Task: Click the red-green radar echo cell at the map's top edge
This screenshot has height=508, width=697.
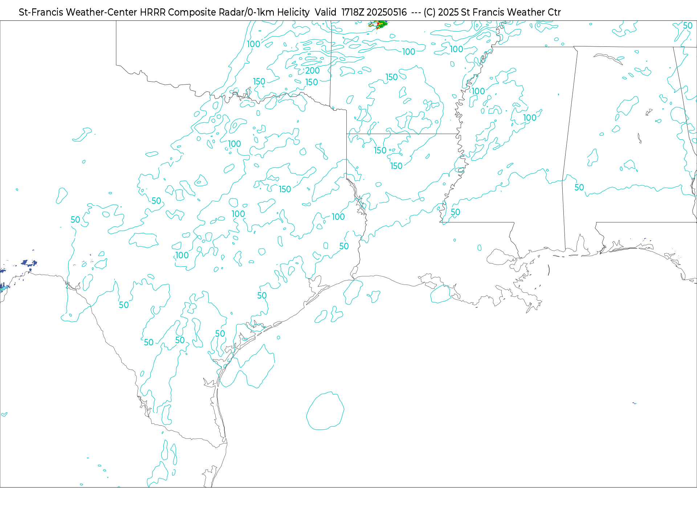Action: 378,25
